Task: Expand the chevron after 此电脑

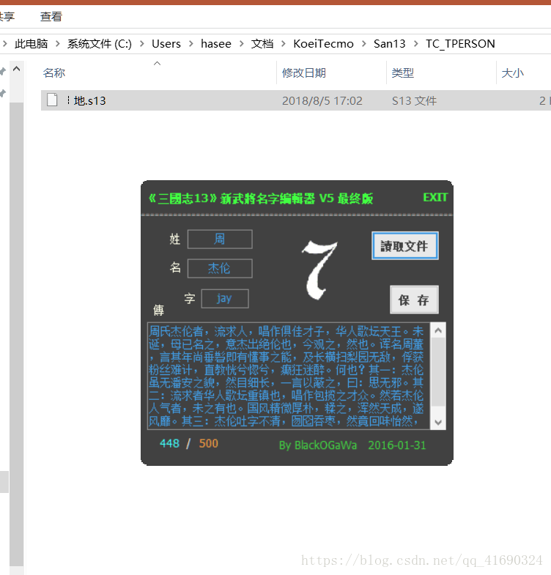Action: click(x=58, y=44)
